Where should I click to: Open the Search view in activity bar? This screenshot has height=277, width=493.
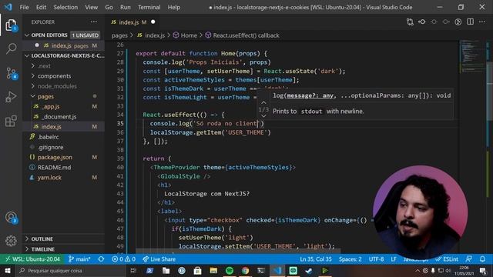pos(11,48)
